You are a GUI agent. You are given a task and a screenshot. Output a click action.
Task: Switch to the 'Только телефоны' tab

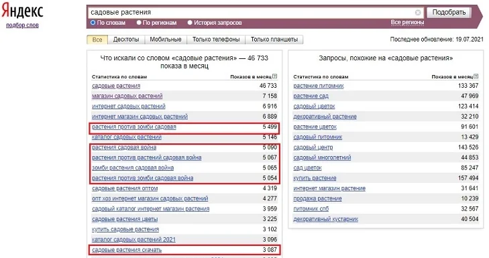point(216,40)
